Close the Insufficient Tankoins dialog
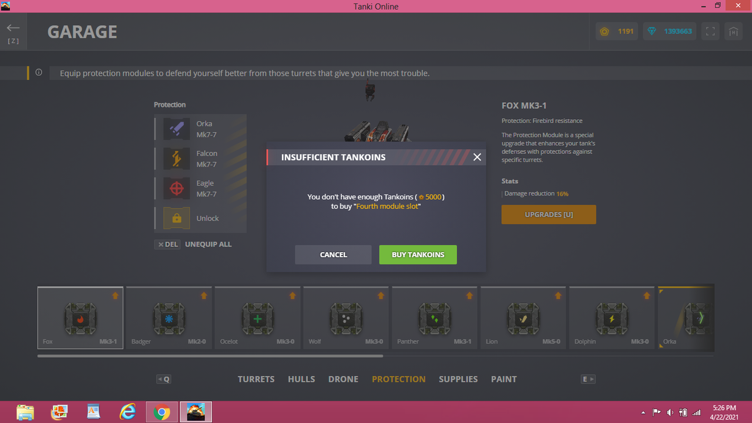The height and width of the screenshot is (423, 752). click(477, 157)
